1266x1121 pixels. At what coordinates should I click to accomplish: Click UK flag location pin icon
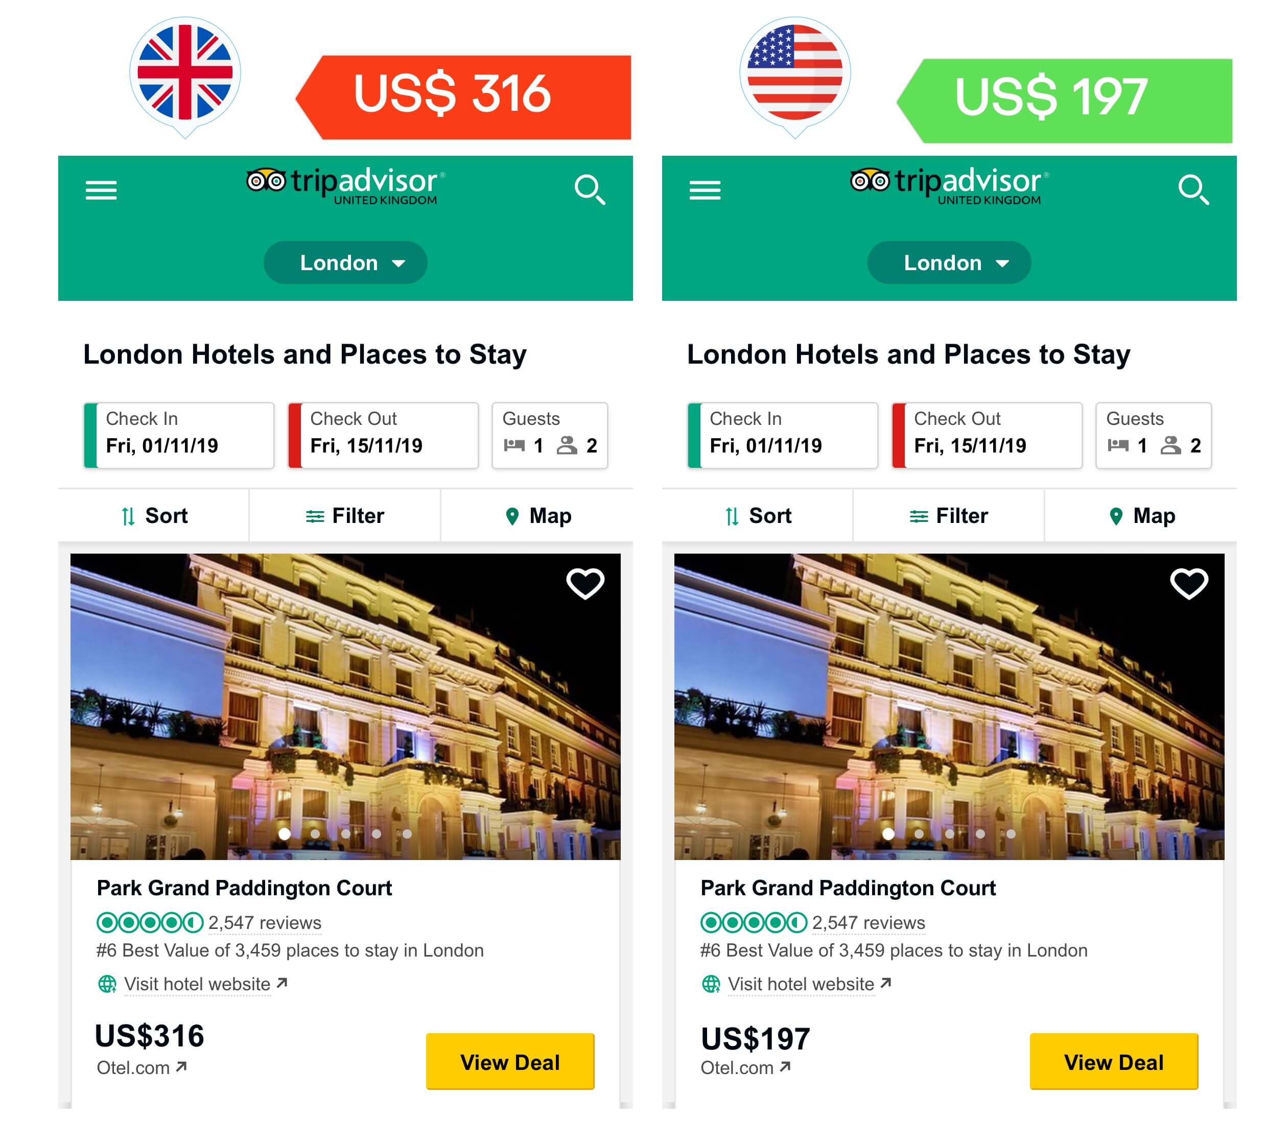(185, 76)
